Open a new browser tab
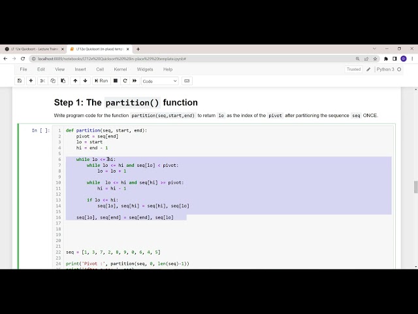This screenshot has height=314, width=418. coord(138,49)
